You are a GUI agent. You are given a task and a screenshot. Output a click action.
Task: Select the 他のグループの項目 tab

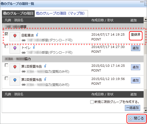[18, 13]
